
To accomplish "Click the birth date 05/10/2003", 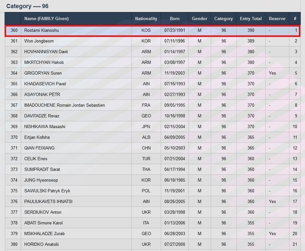I will tap(174, 148).
